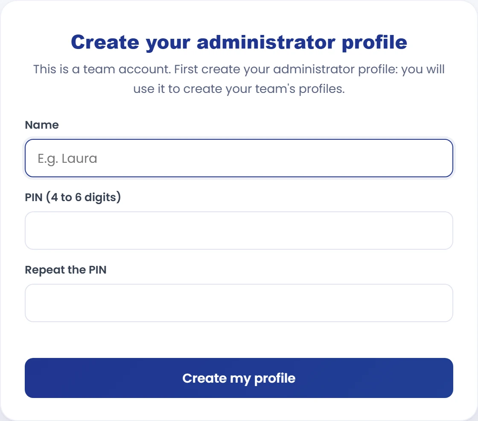Click empty space above the submit button
This screenshot has height=421, width=478.
click(239, 340)
